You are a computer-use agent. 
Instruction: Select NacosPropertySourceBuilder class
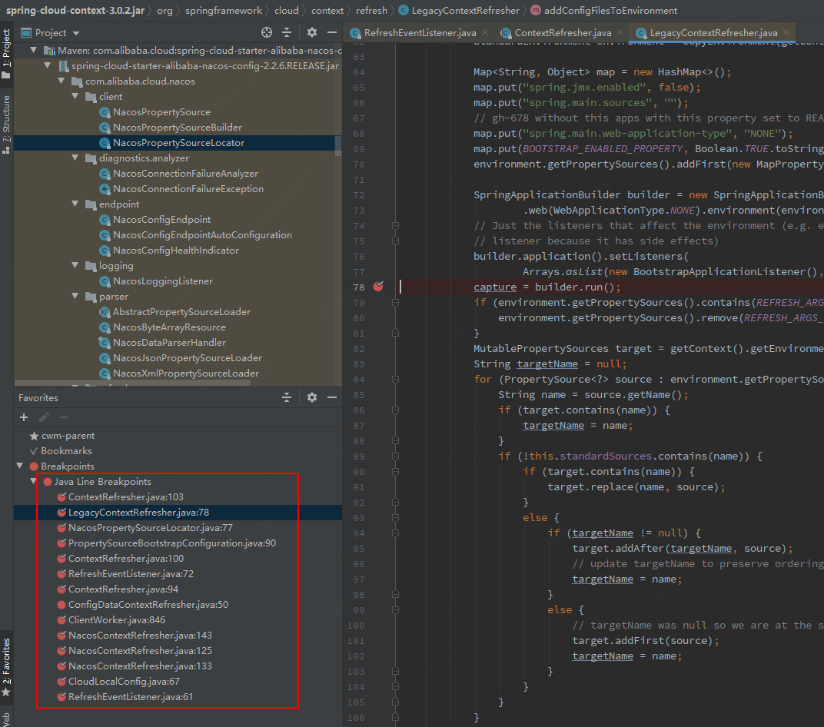pyautogui.click(x=178, y=127)
